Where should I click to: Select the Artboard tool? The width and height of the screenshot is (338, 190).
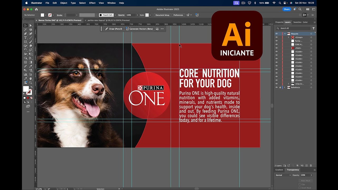[31, 74]
